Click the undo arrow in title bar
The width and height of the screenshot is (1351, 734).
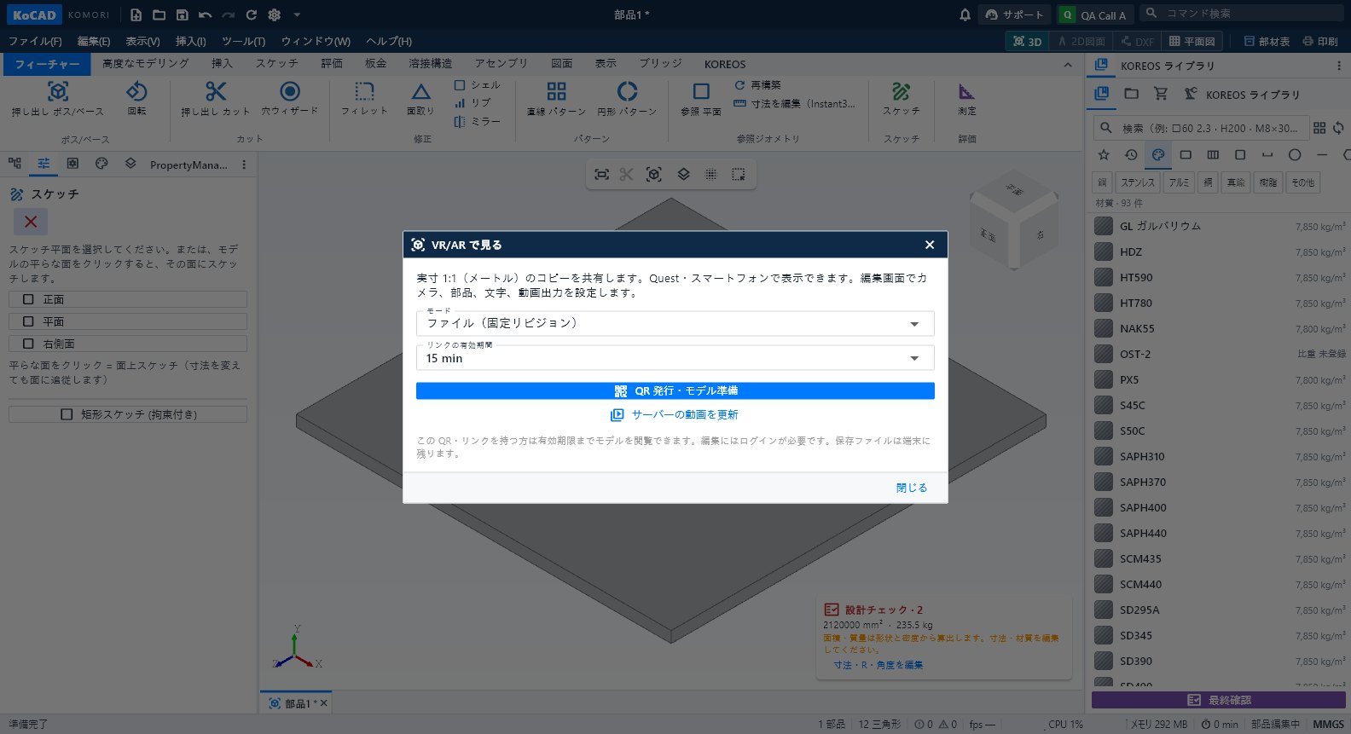click(205, 14)
